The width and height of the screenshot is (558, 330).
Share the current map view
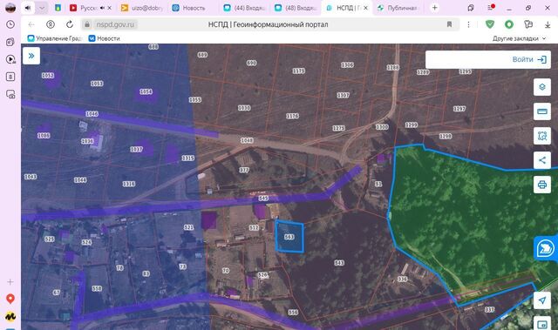[542, 160]
